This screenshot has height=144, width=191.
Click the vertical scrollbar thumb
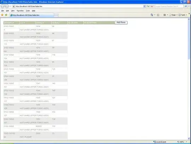point(189,40)
